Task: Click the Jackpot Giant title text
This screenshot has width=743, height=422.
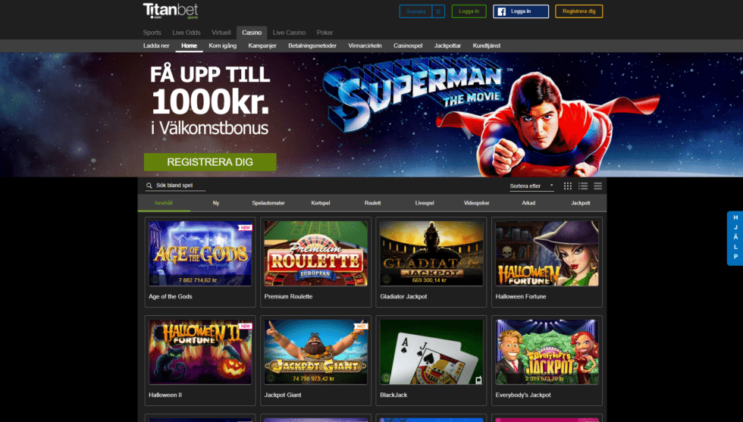Action: point(283,395)
